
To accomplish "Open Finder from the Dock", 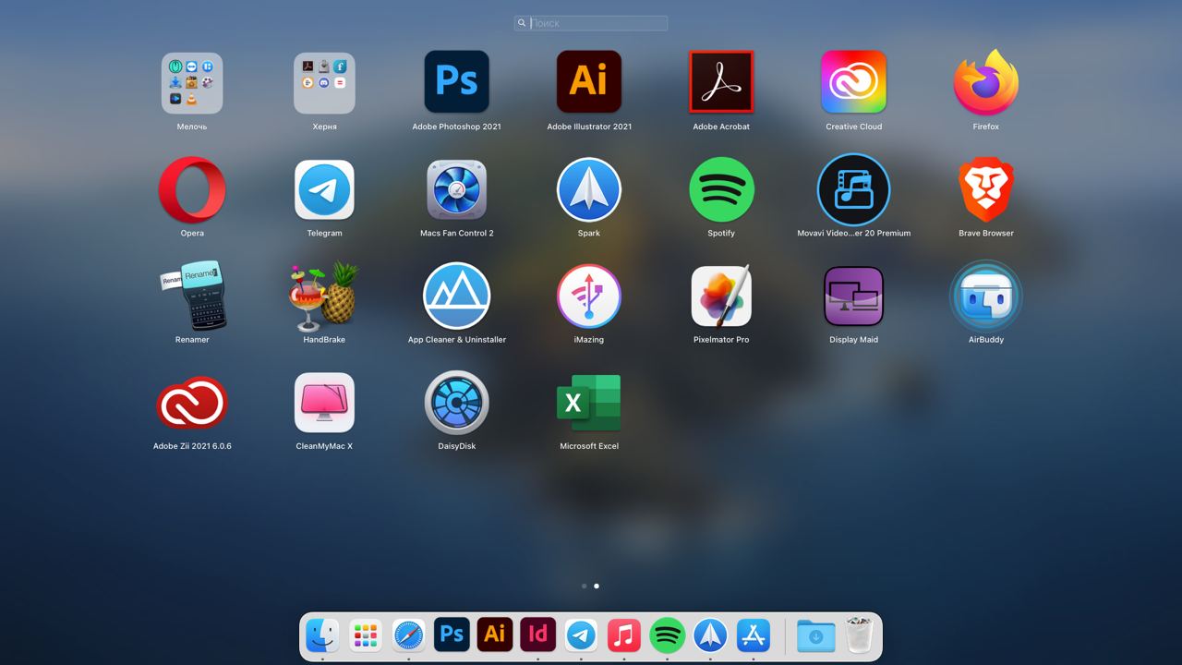I will point(322,635).
